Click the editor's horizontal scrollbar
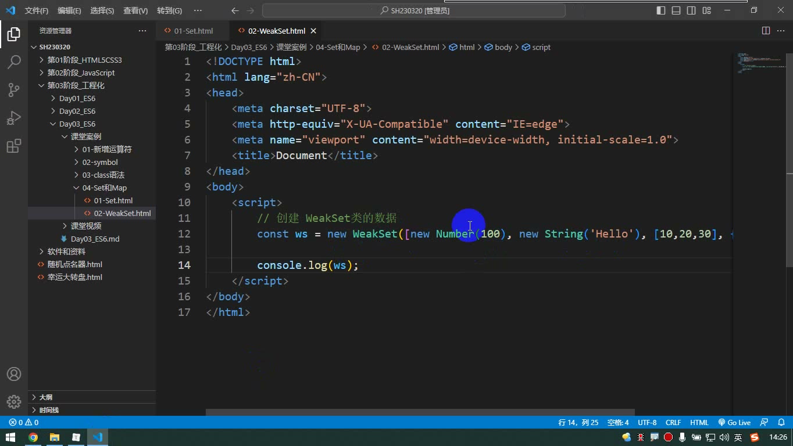This screenshot has height=446, width=793. (x=420, y=412)
